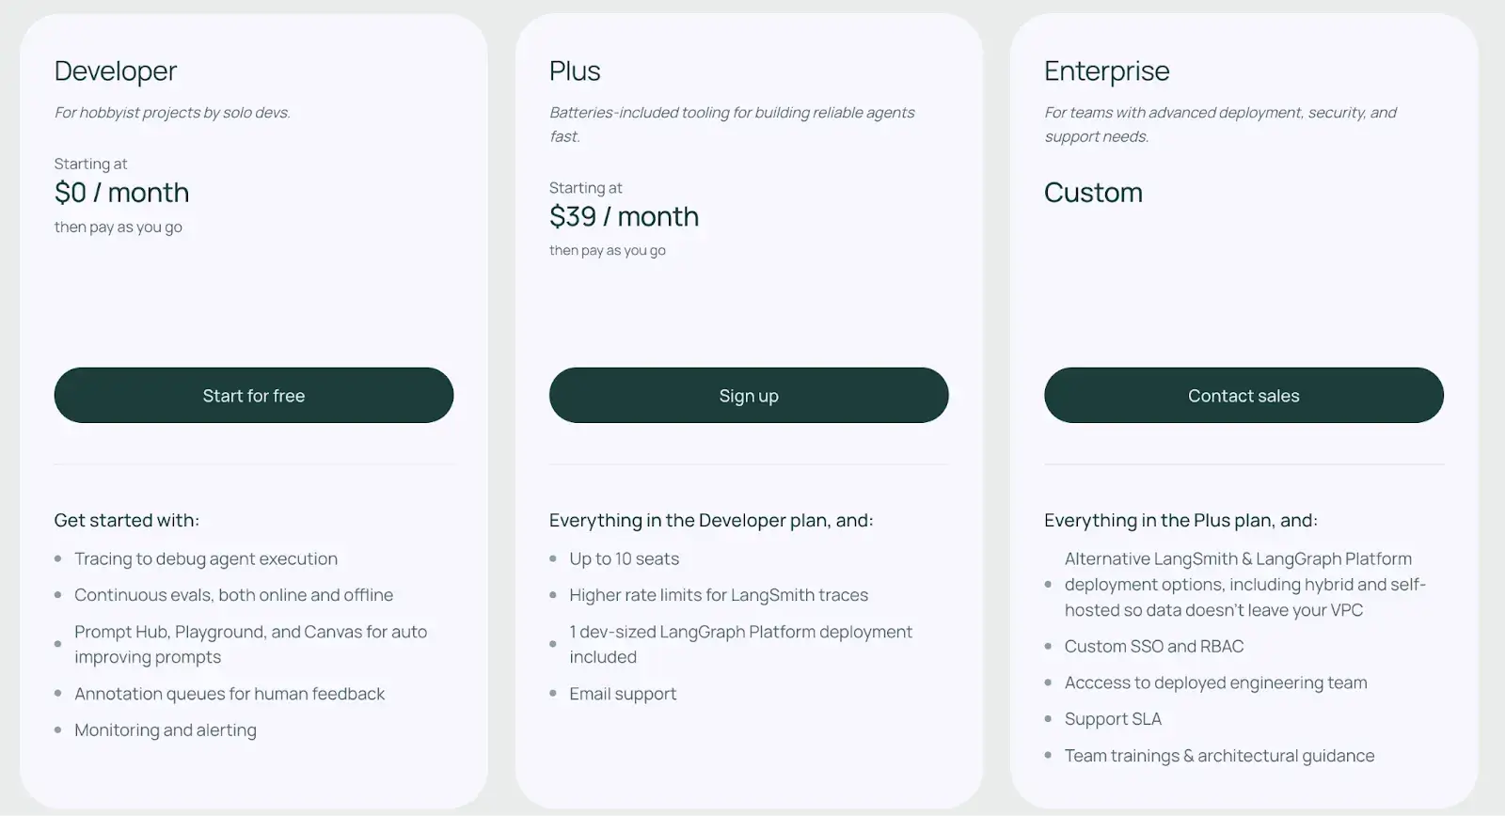Click Custom SSO and RBAC item
This screenshot has height=816, width=1505.
click(1154, 647)
